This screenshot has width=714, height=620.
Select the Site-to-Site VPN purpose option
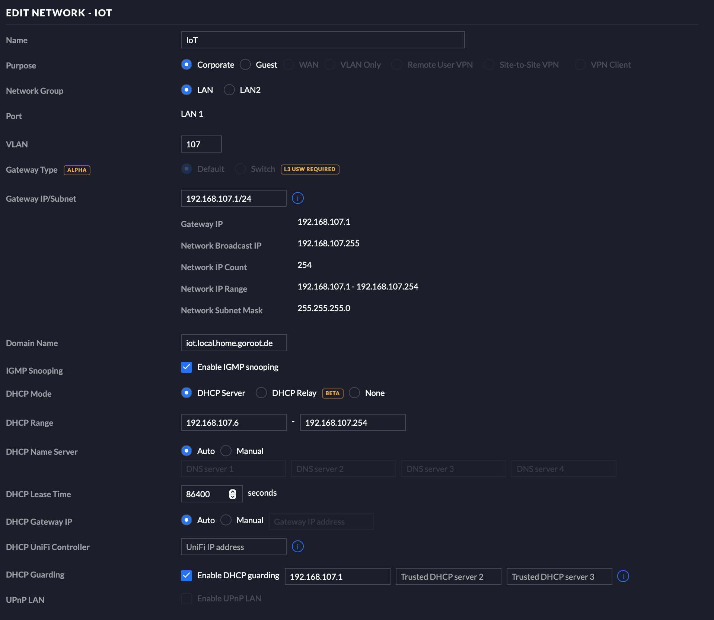coord(489,64)
